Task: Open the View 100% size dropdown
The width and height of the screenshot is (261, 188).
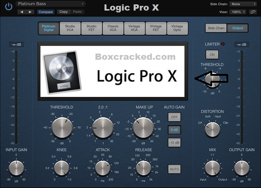Action: (238, 12)
